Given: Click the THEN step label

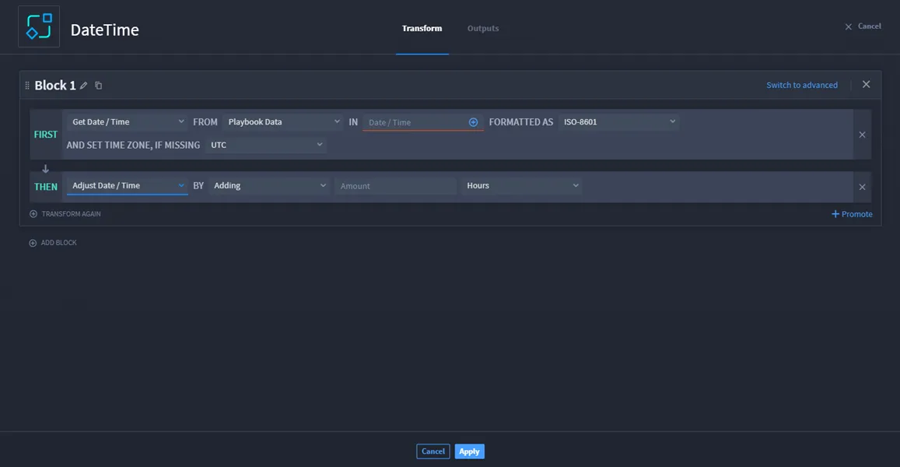Looking at the screenshot, I should (x=46, y=187).
